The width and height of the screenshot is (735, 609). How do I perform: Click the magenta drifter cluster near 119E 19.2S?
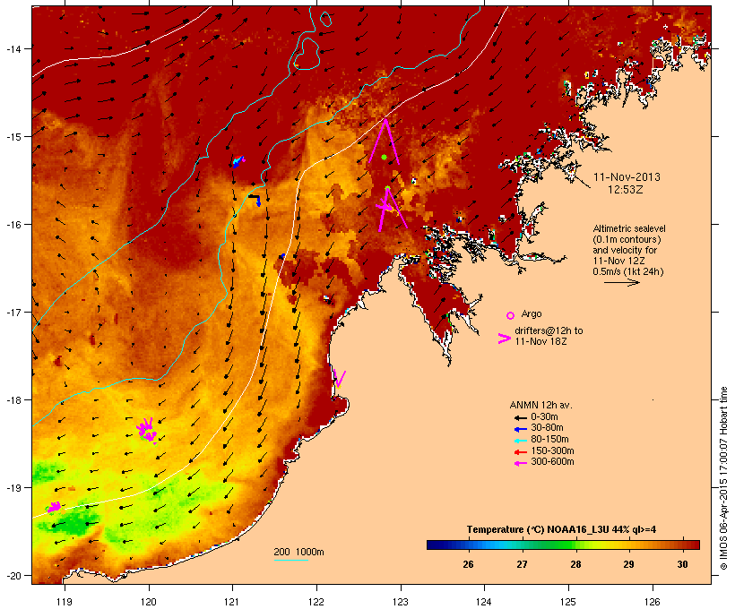click(54, 507)
